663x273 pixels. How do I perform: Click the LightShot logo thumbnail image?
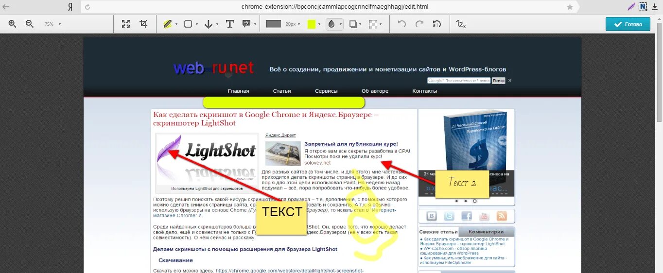[207, 159]
